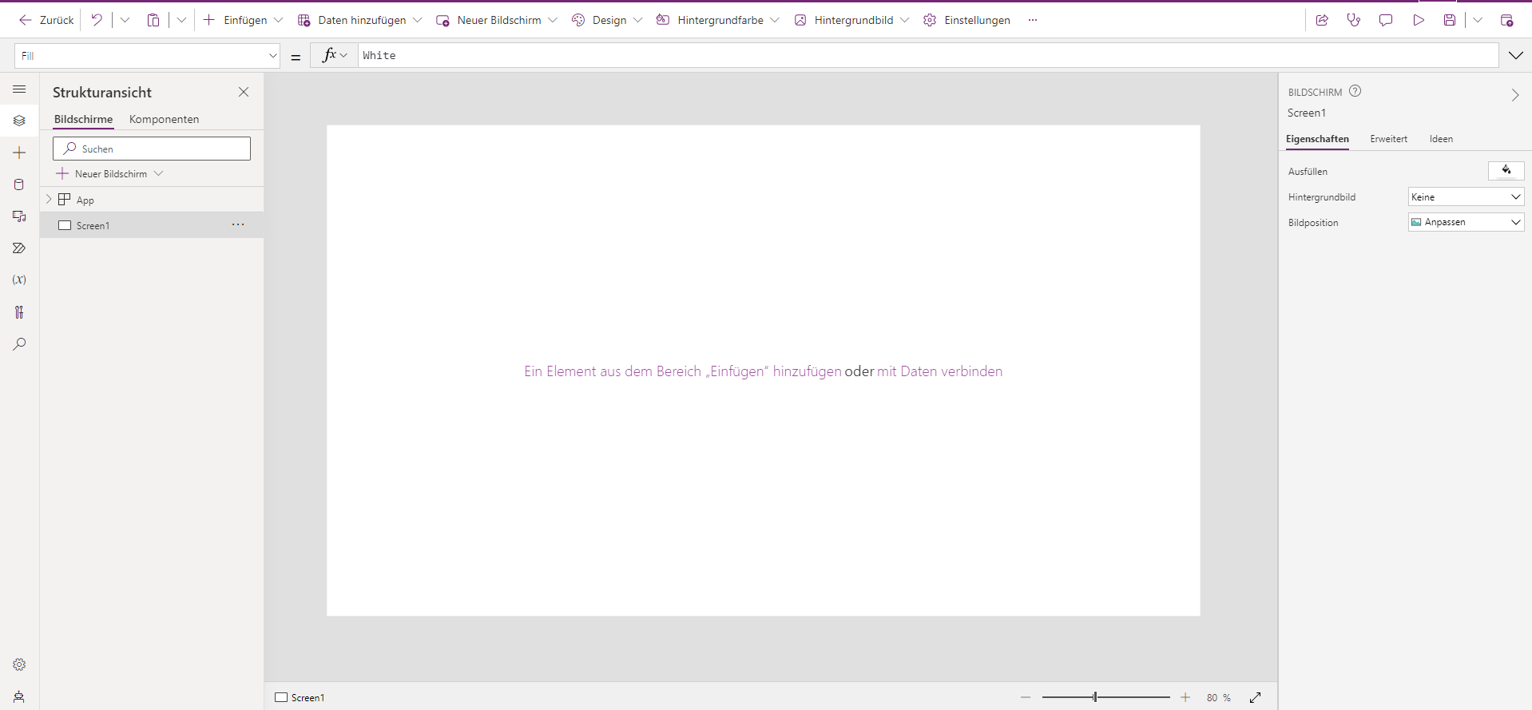This screenshot has width=1532, height=710.
Task: Click the Suchen search field
Action: pos(152,149)
